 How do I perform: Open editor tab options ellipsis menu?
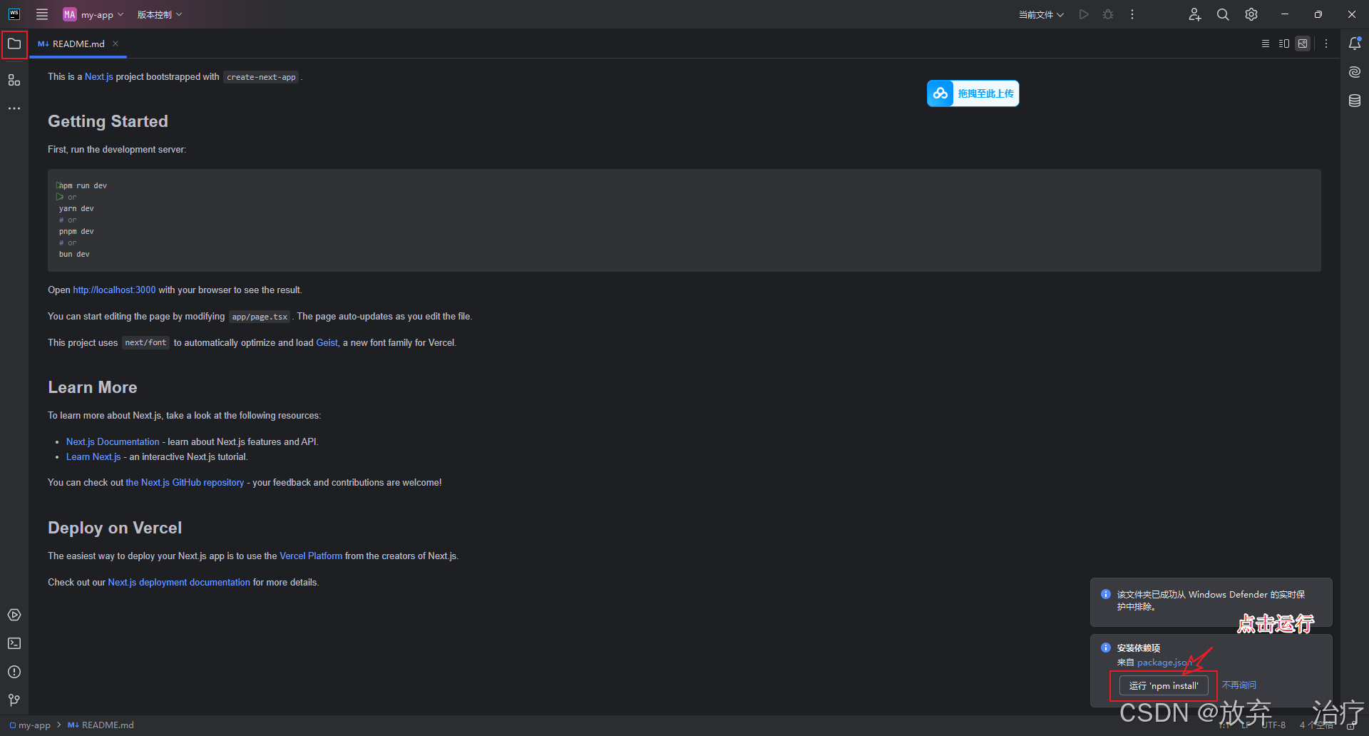click(x=1326, y=44)
